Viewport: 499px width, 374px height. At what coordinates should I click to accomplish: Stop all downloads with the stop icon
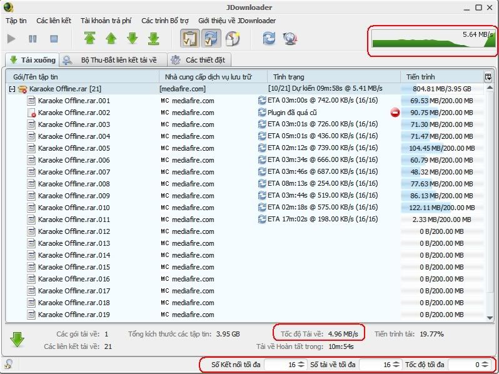pyautogui.click(x=54, y=39)
